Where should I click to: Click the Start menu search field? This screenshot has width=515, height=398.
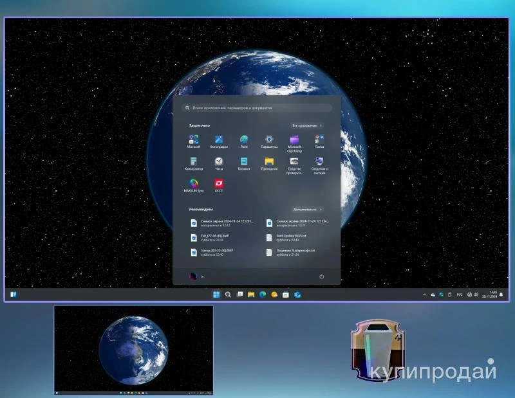coord(257,108)
